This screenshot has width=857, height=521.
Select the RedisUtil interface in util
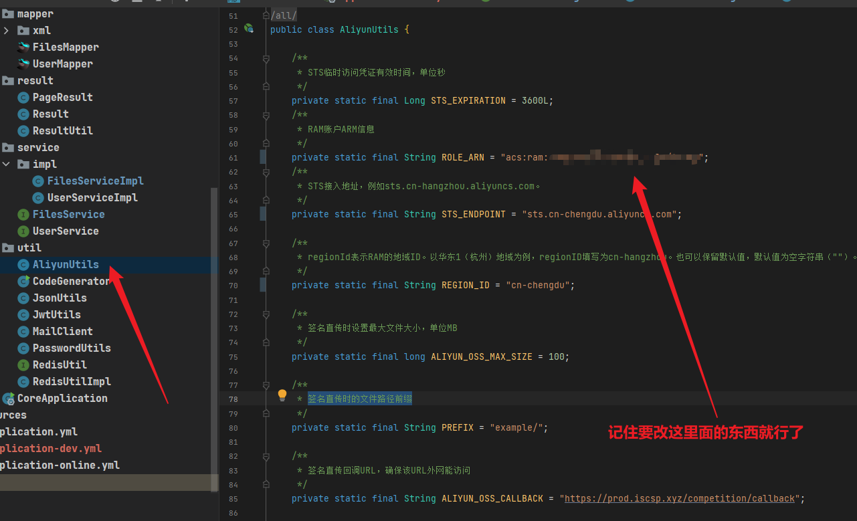point(59,364)
